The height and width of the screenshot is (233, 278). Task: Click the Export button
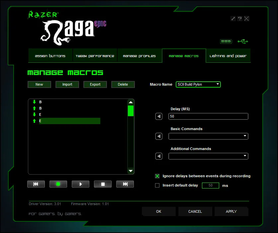(x=95, y=84)
